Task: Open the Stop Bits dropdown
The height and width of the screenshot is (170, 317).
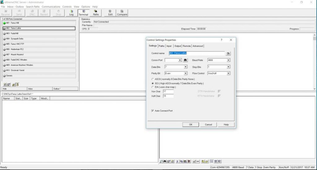Action: 228,67
